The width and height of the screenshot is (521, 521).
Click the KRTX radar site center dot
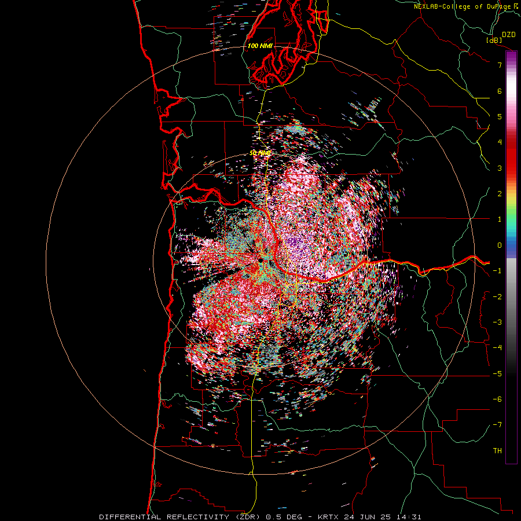point(261,261)
